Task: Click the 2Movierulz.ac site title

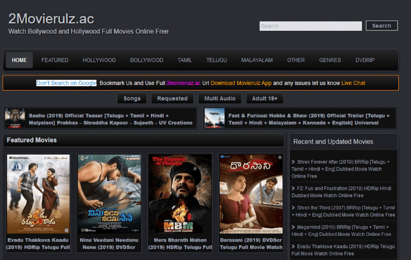Action: tap(51, 19)
